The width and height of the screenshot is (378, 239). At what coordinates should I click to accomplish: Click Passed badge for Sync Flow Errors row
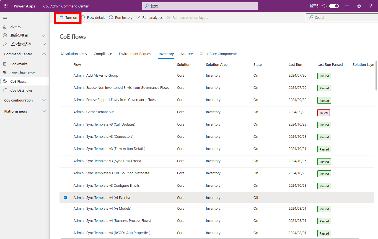324,162
